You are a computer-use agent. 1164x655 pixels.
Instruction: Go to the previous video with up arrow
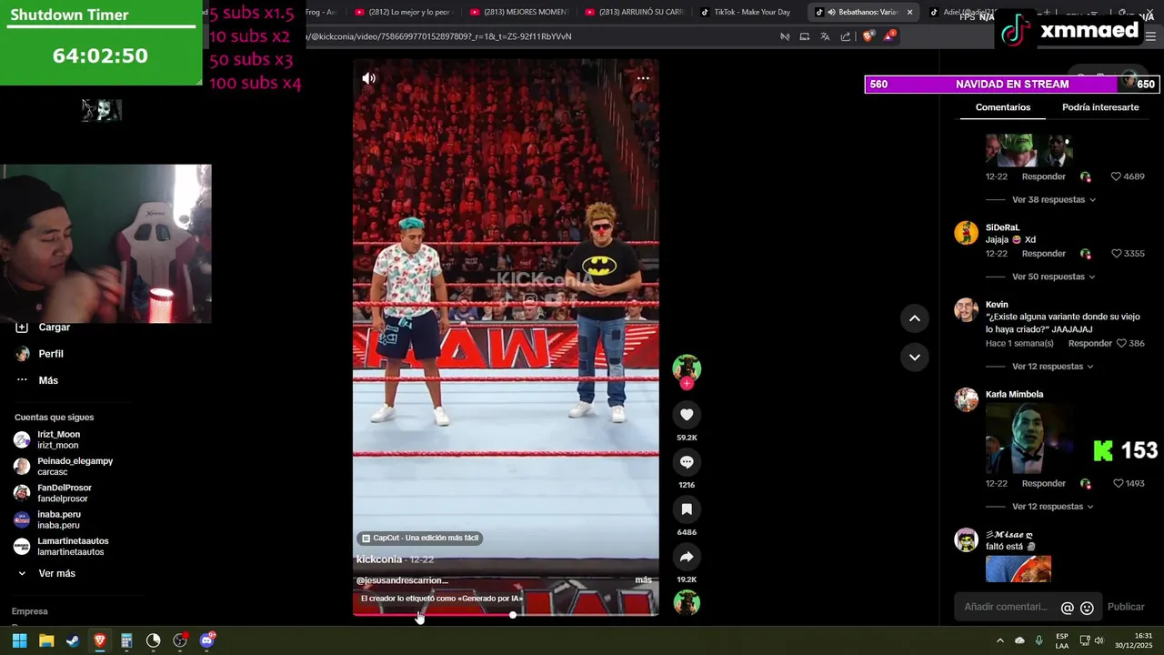(x=914, y=318)
